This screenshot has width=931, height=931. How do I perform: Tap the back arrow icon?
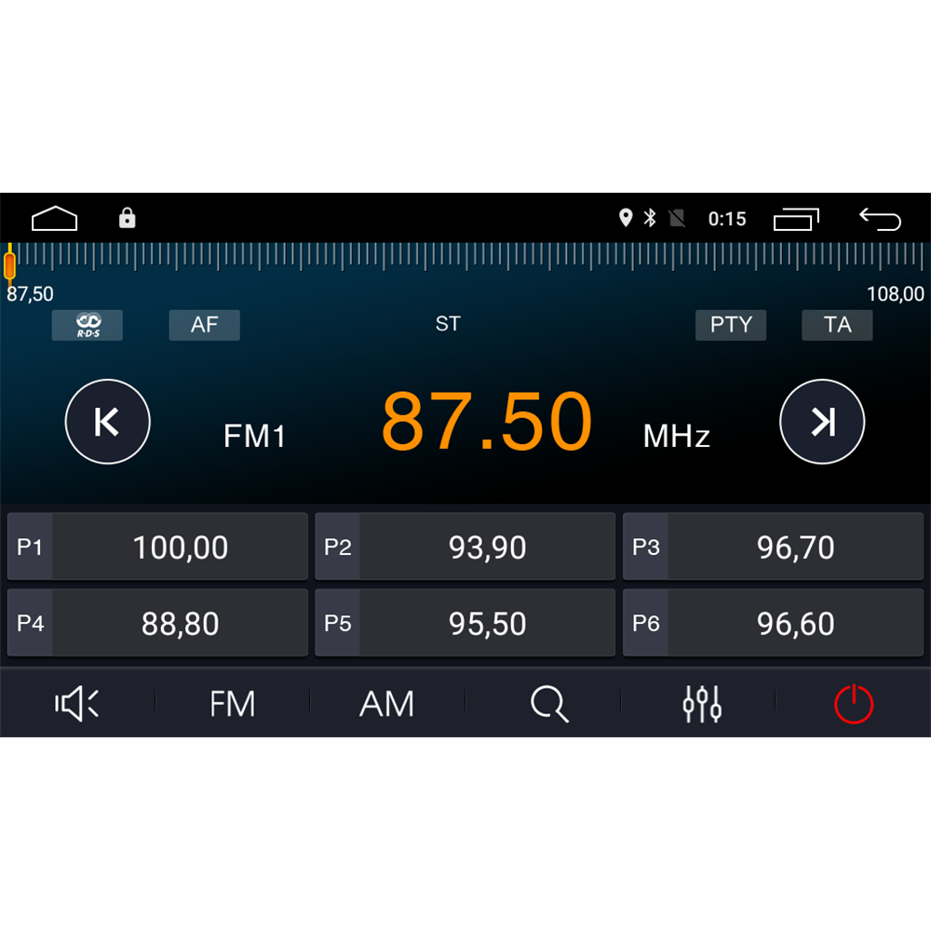point(880,219)
